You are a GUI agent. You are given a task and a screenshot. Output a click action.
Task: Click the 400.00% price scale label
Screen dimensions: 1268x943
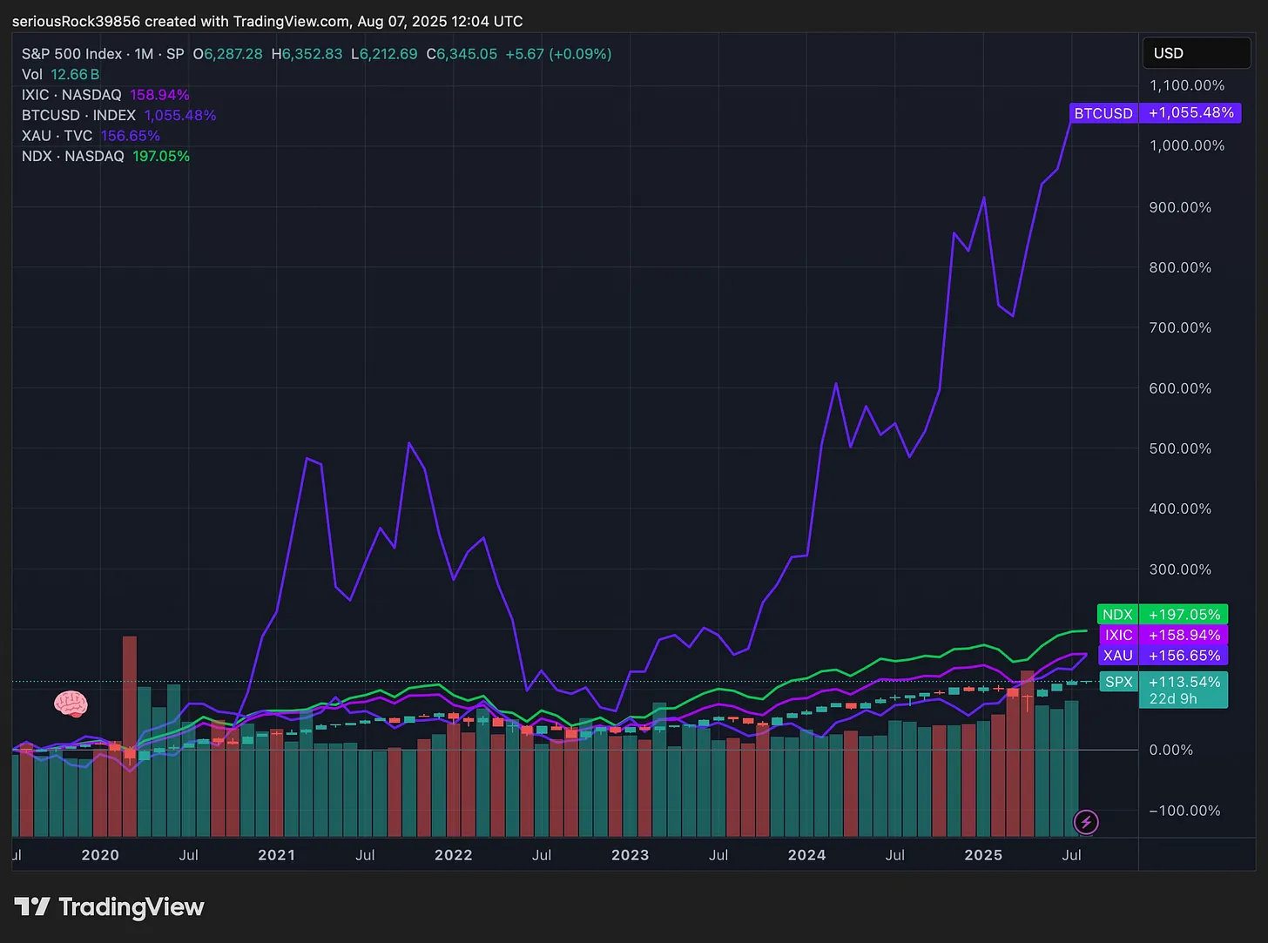click(x=1180, y=509)
